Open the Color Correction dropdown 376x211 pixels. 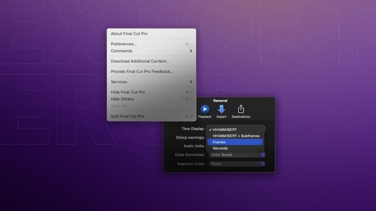point(237,155)
